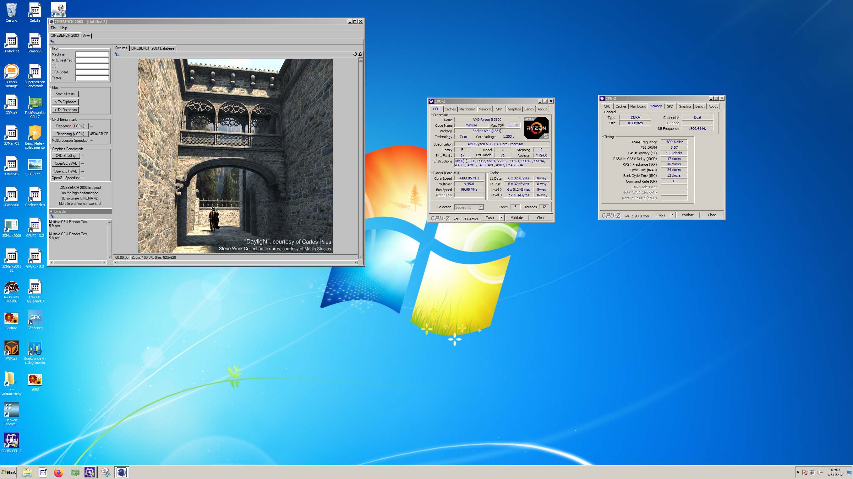Start C4D Shading test
This screenshot has height=479, width=853.
click(66, 155)
